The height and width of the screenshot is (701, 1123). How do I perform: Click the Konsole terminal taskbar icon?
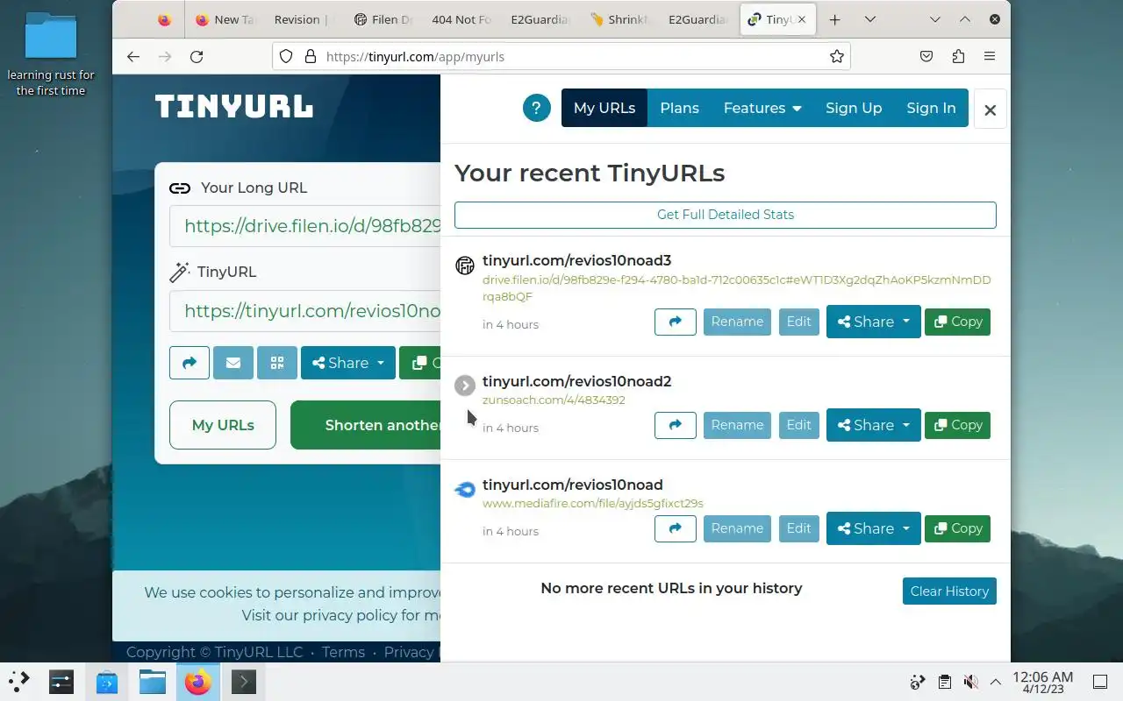point(243,681)
